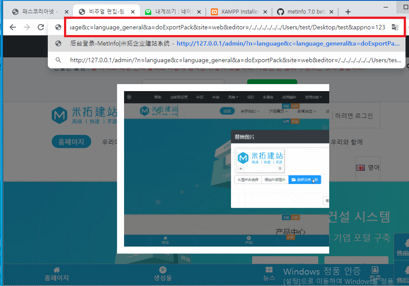This screenshot has height=286, width=409.
Task: Click the site-info globe icon beside URL
Action: [x=58, y=27]
